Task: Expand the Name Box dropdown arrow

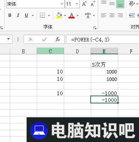Action: point(9,39)
